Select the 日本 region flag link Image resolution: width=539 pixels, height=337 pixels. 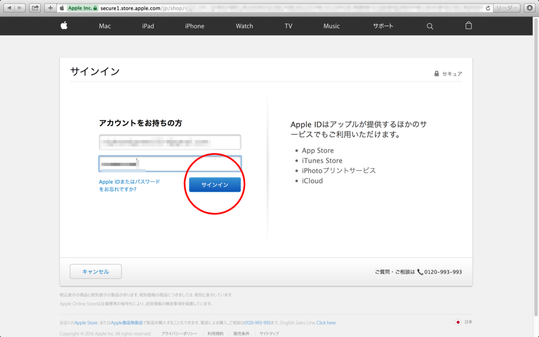463,322
